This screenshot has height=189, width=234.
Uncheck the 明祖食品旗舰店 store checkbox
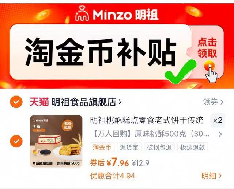click(x=16, y=102)
